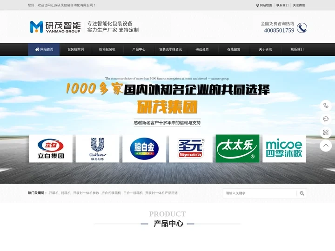
Task: Click the 联系我们 link in top bar
Action: click(282, 5)
